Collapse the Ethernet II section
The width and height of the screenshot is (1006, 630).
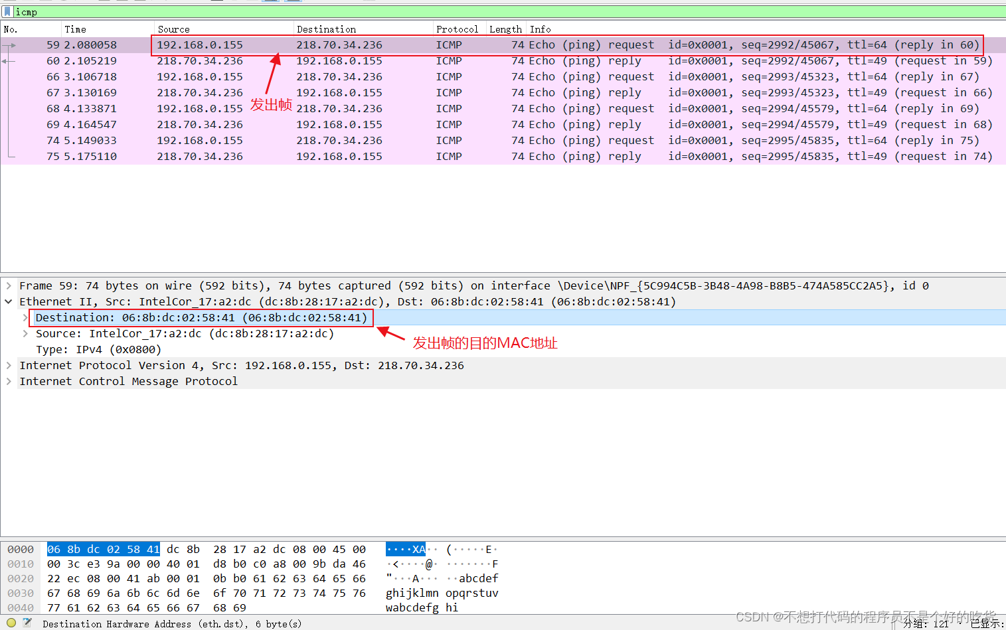(x=9, y=301)
